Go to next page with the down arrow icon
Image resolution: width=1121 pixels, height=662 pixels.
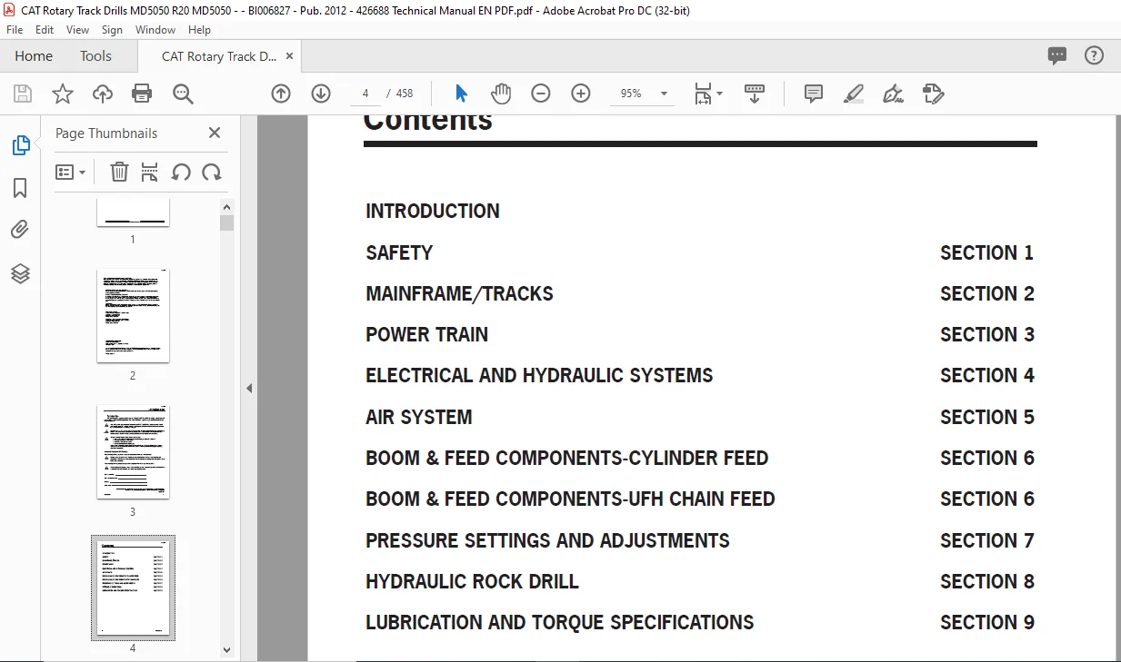point(321,94)
